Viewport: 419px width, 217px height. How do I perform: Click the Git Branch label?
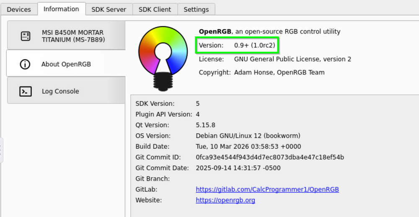pyautogui.click(x=153, y=179)
